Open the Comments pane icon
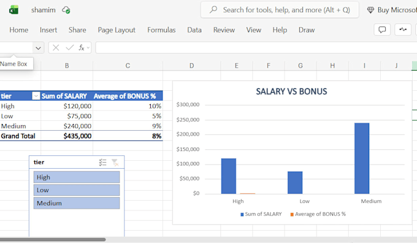This screenshot has width=417, height=243. tap(382, 29)
